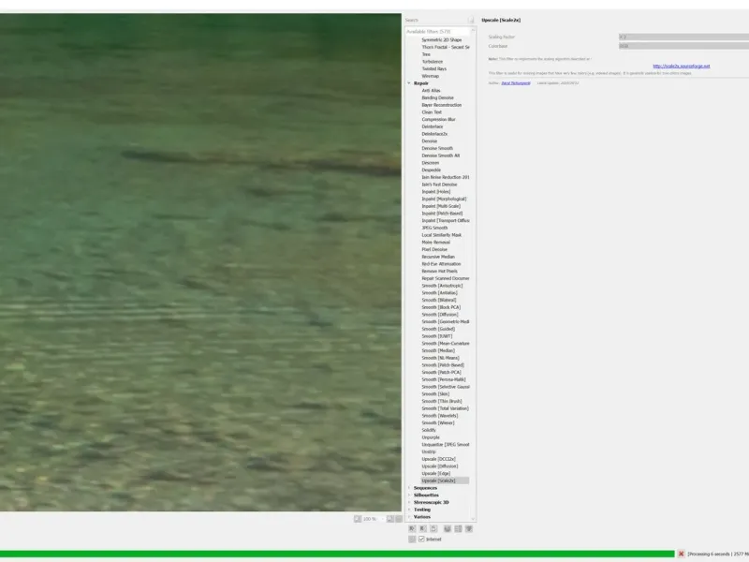
Task: Click the update filters refresh icon beside Internet
Action: pos(412,540)
